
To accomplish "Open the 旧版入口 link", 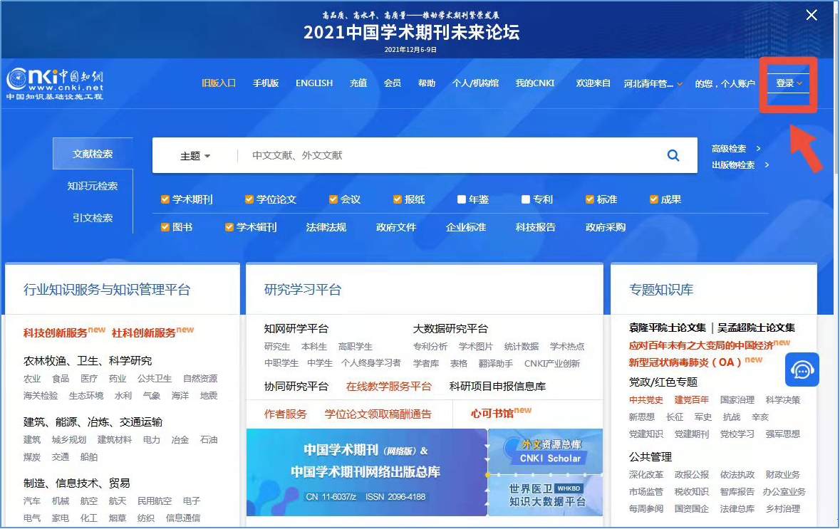I will click(219, 83).
